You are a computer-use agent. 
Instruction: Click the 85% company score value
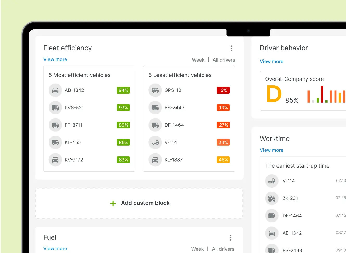coord(292,100)
